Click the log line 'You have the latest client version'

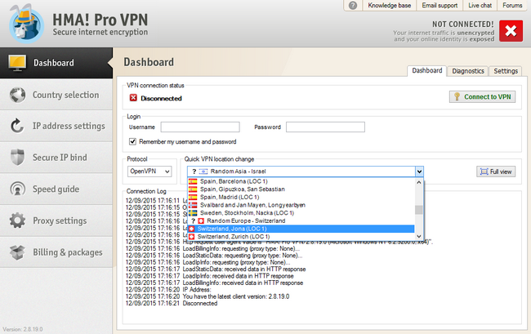coord(236,296)
